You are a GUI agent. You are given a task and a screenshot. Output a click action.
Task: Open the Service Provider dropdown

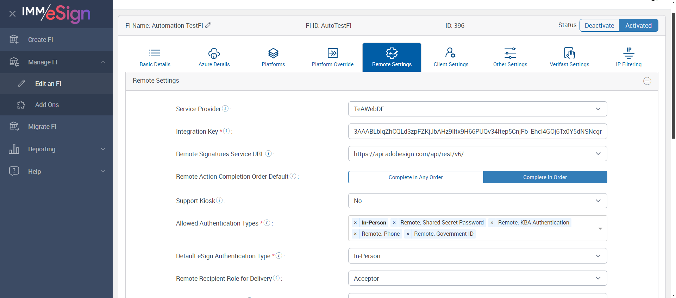(x=477, y=109)
